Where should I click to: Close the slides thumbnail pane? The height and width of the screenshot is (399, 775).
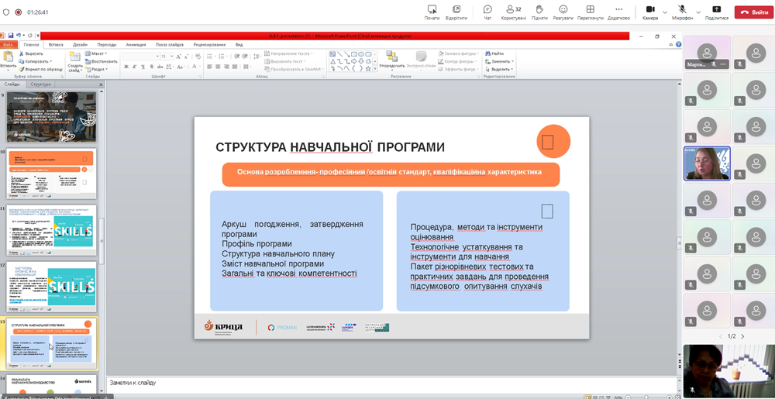(101, 85)
